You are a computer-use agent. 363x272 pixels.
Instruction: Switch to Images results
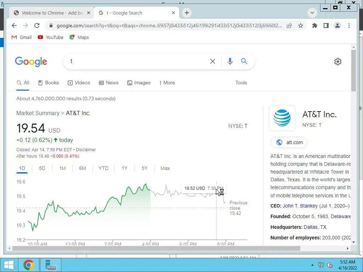(139, 83)
